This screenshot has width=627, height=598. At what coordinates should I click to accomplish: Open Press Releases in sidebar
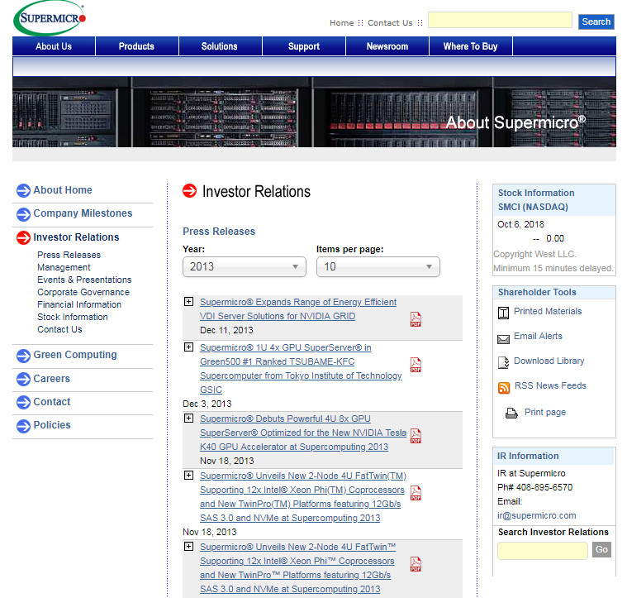pos(69,255)
